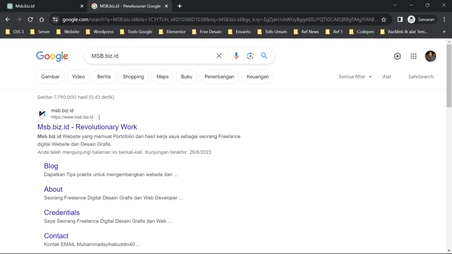Open the Msb.biz.id - Revolutionary Work result
The height and width of the screenshot is (254, 452).
[x=87, y=127]
